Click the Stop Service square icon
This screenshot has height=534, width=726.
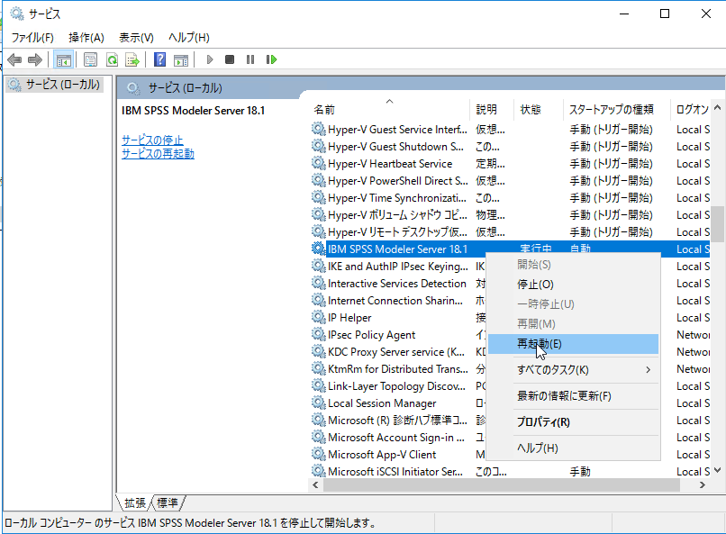pos(230,59)
